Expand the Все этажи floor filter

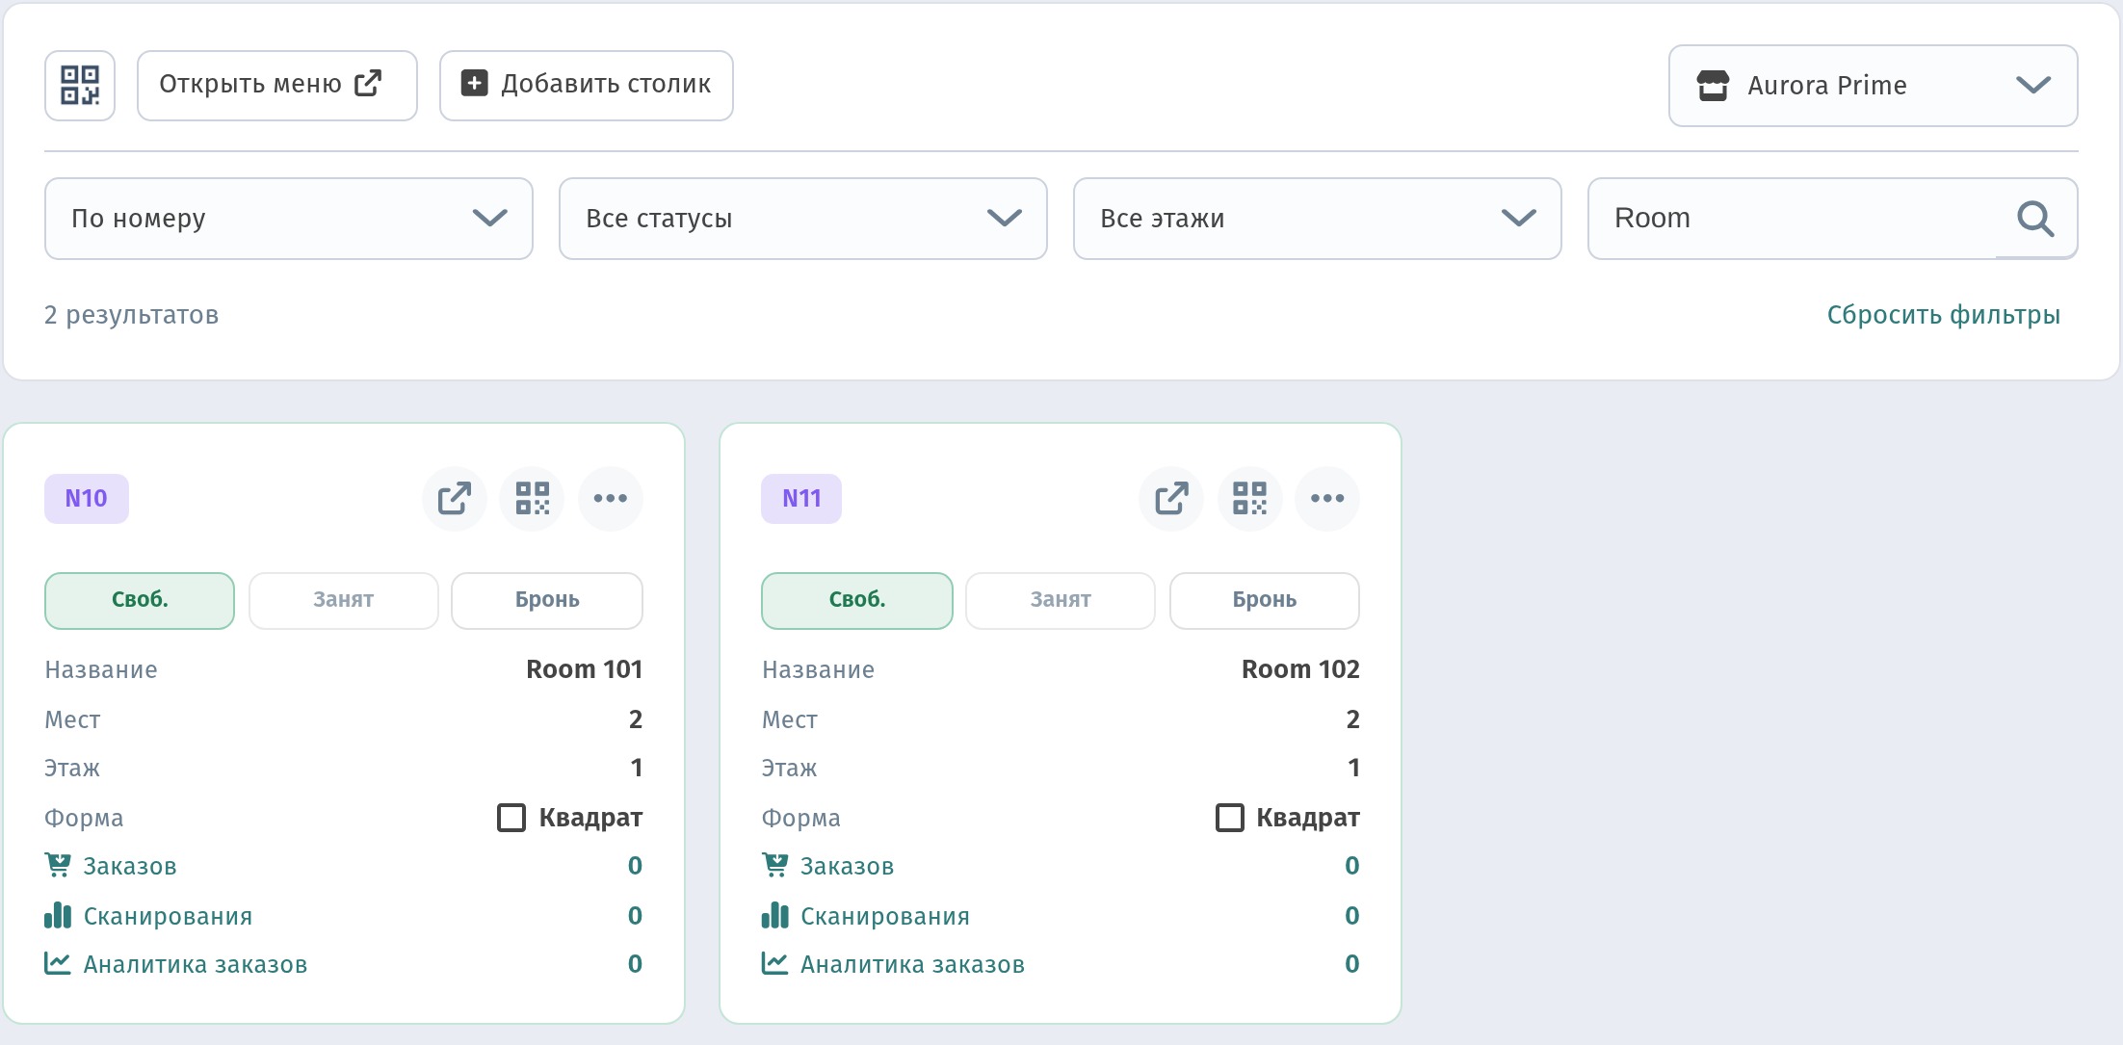click(1318, 219)
